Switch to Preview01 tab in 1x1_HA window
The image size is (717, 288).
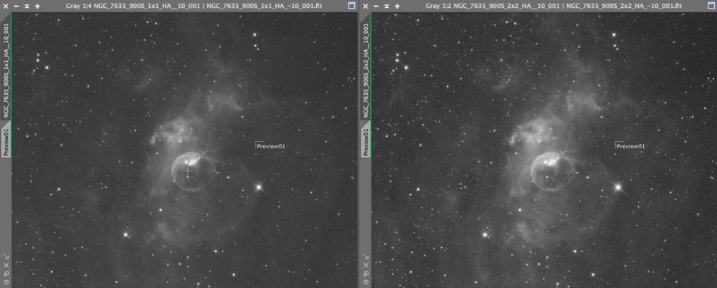pos(6,140)
